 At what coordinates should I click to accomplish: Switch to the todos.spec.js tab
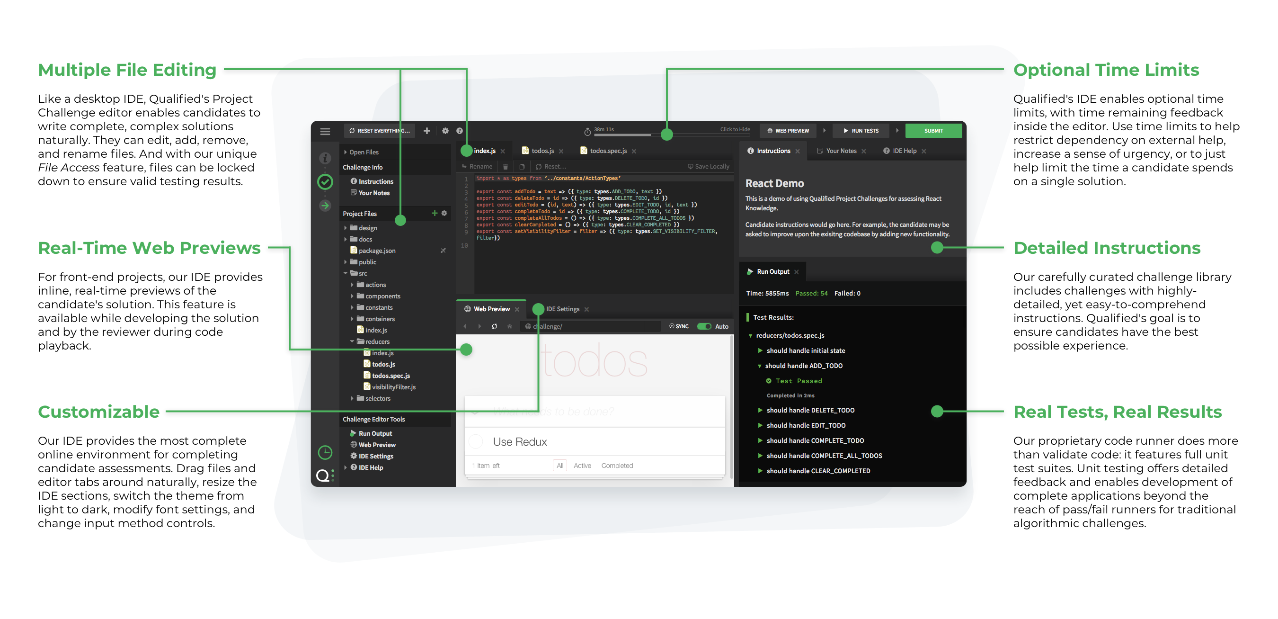coord(608,151)
